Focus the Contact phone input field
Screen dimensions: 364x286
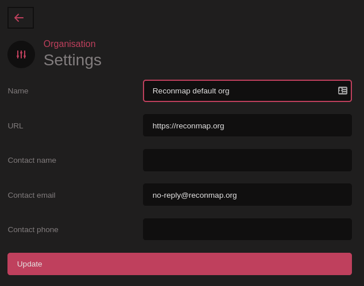pyautogui.click(x=247, y=229)
